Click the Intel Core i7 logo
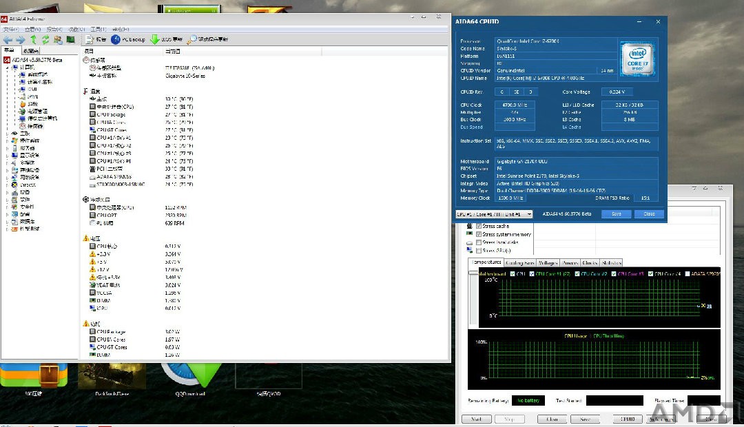Image resolution: width=744 pixels, height=427 pixels. [x=638, y=60]
